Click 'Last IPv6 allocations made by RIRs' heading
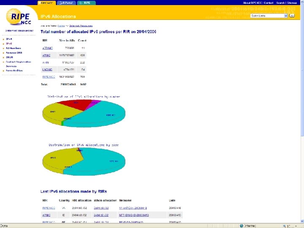The height and width of the screenshot is (228, 304). click(73, 191)
